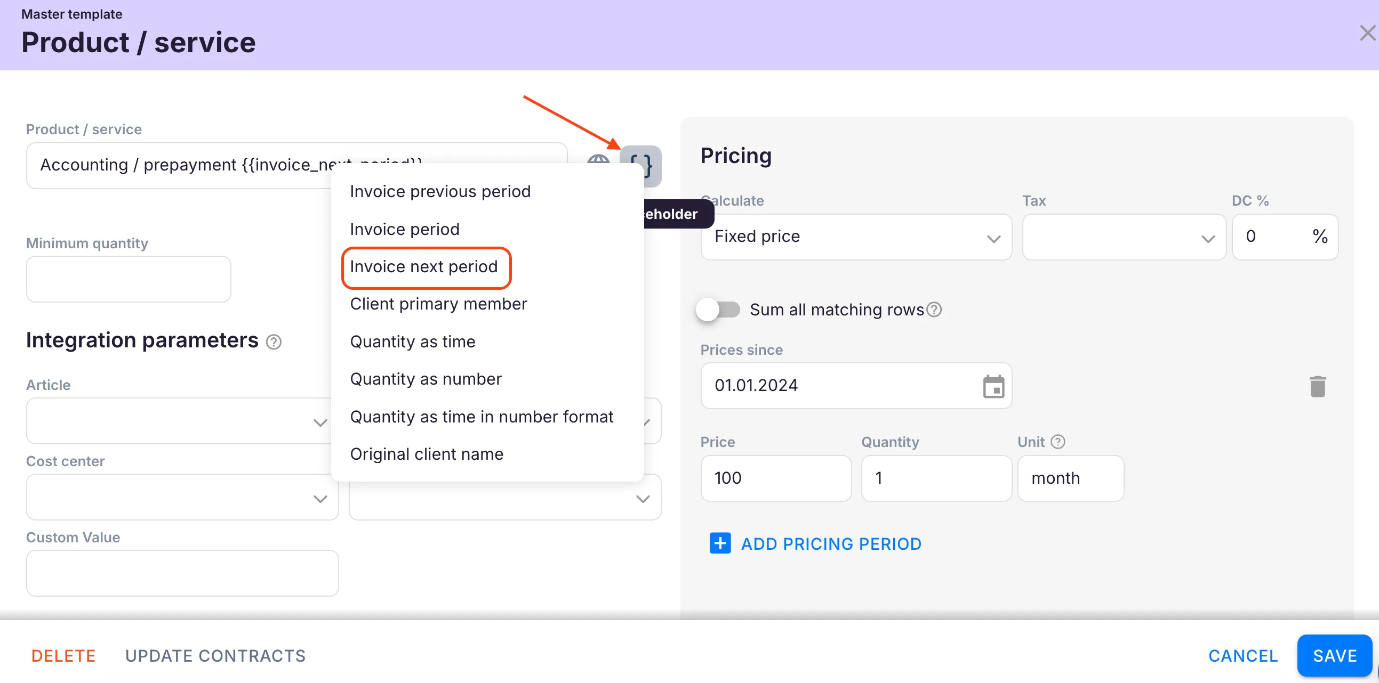Viewport: 1379px width, 683px height.
Task: Delete the pricing period with trash icon
Action: click(1317, 386)
